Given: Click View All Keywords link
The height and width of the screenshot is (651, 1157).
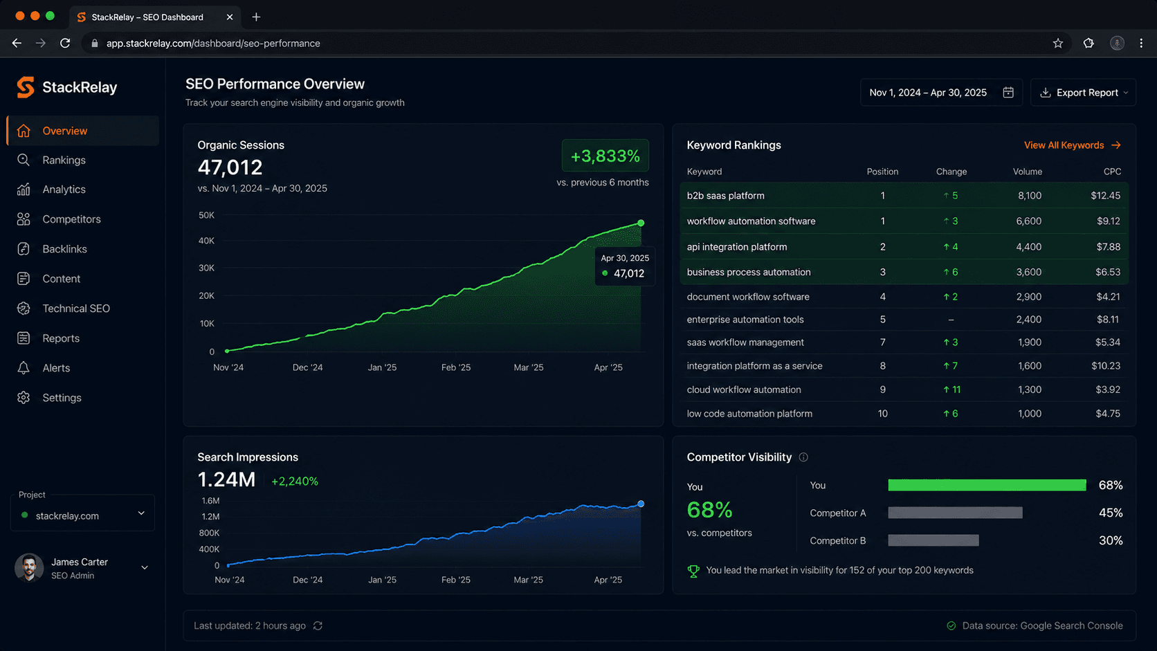Looking at the screenshot, I should click(1072, 145).
